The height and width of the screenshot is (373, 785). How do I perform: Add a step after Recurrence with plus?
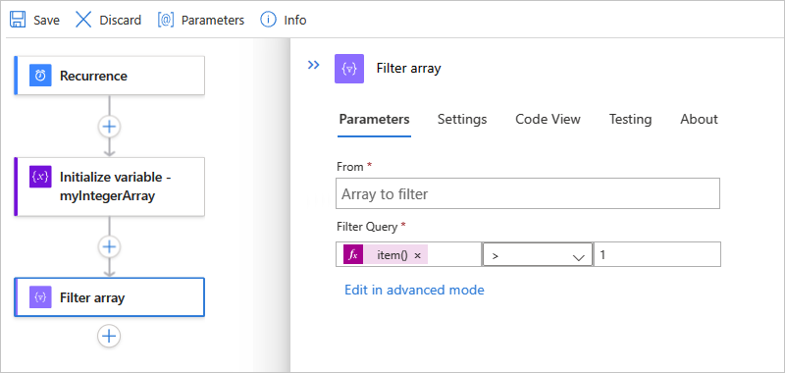tap(109, 127)
